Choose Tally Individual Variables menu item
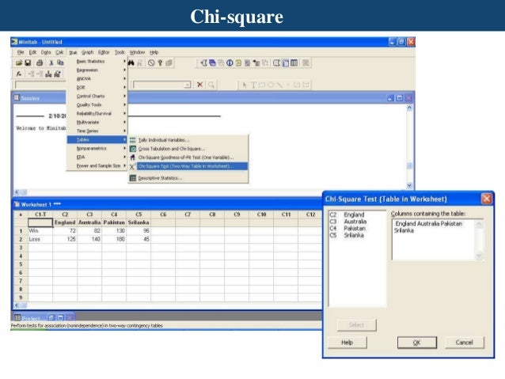The height and width of the screenshot is (379, 505). coord(188,140)
